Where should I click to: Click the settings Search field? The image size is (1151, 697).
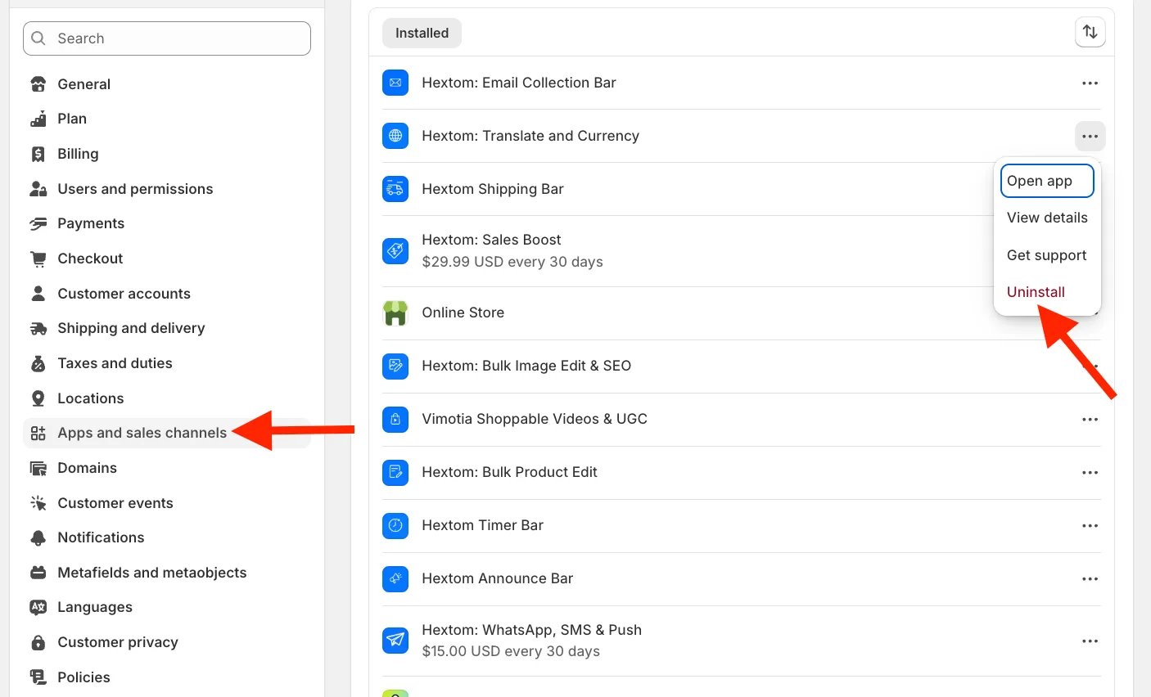[167, 38]
